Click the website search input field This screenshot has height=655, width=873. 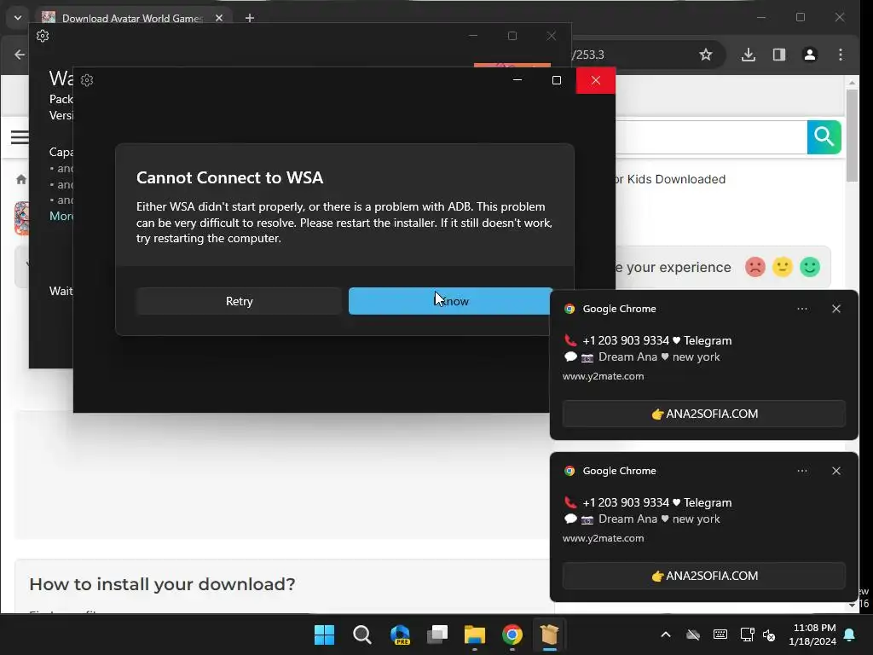click(712, 137)
